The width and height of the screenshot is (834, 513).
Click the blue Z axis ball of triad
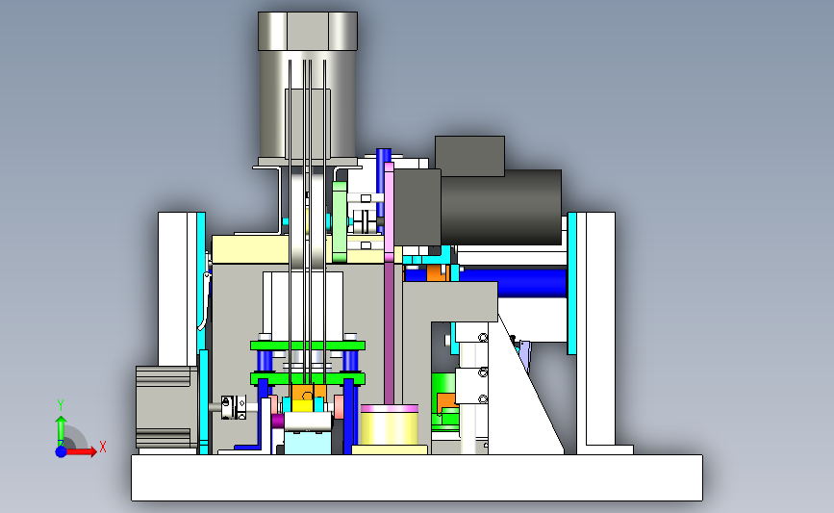(x=61, y=451)
